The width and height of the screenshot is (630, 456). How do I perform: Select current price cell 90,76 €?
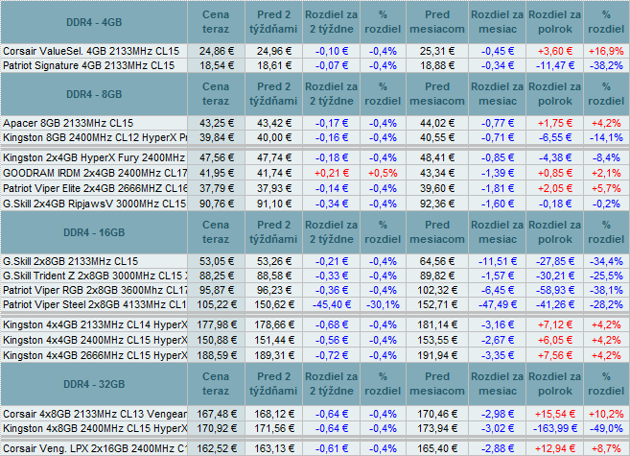click(216, 204)
